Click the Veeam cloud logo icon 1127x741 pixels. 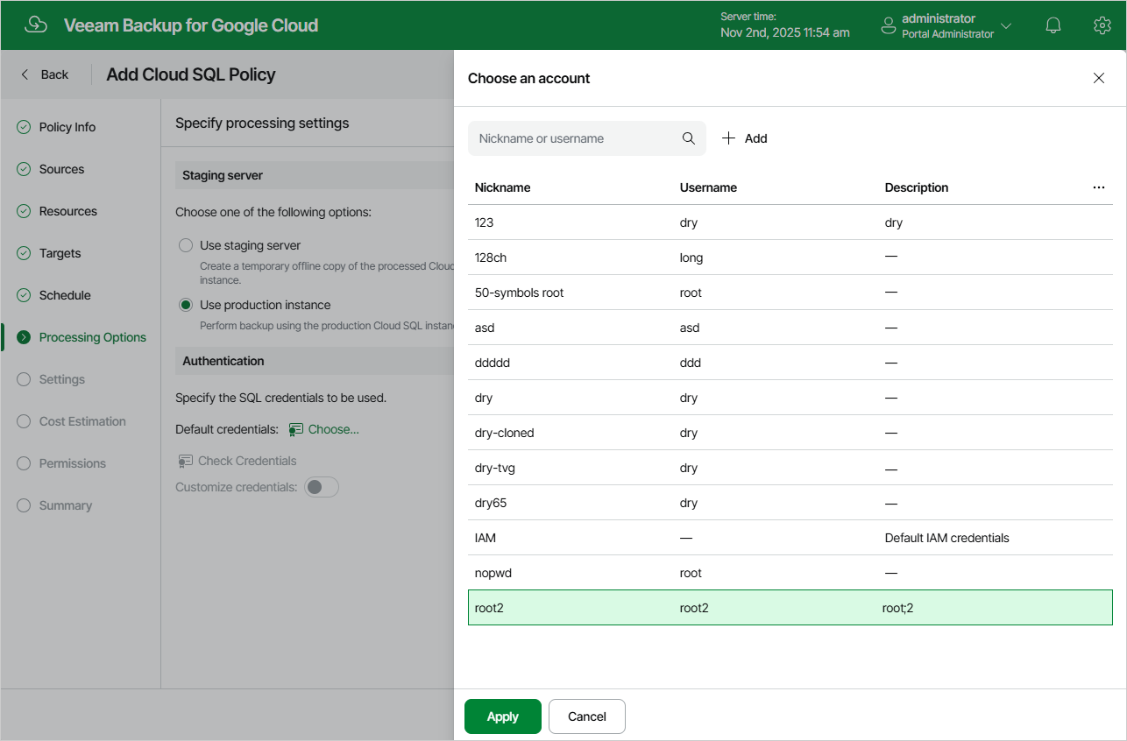tap(36, 25)
